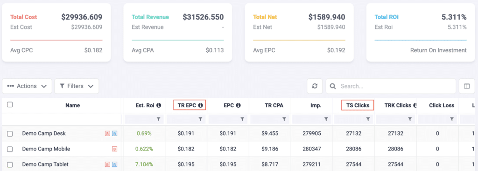The height and width of the screenshot is (171, 478).
Task: Click the 7.104% Est. Roi value
Action: tap(144, 164)
